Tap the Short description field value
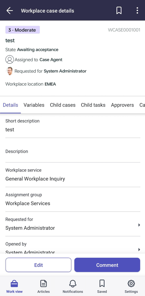 [10, 130]
